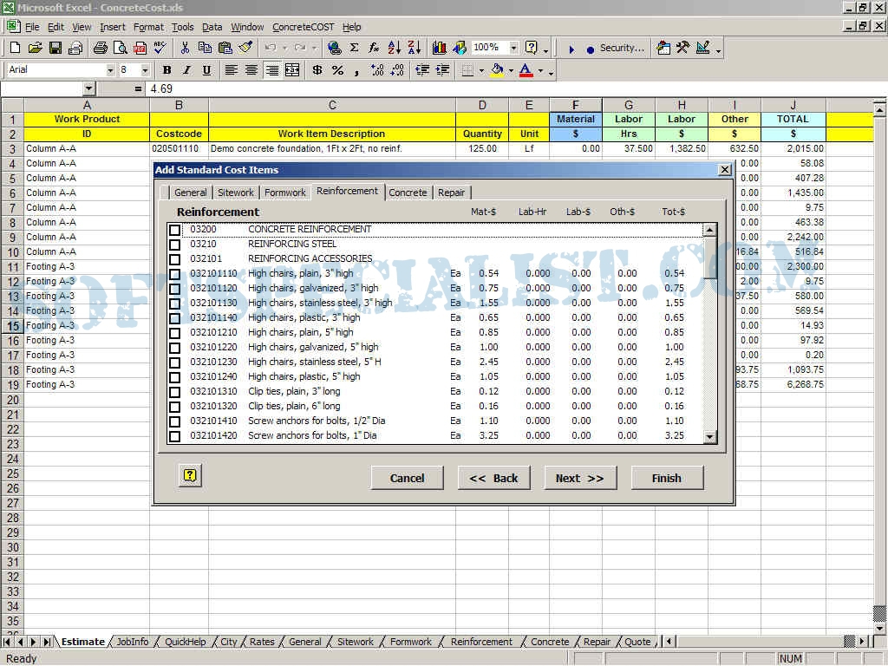Viewport: 888px width, 666px height.
Task: Click the yellow help icon in dialog
Action: tap(190, 475)
